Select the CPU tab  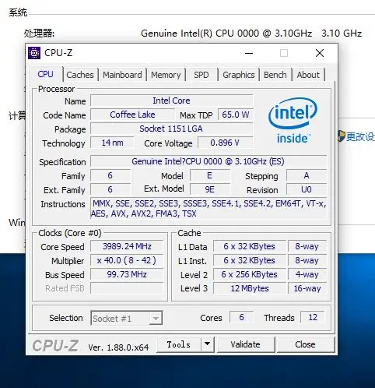(x=45, y=74)
